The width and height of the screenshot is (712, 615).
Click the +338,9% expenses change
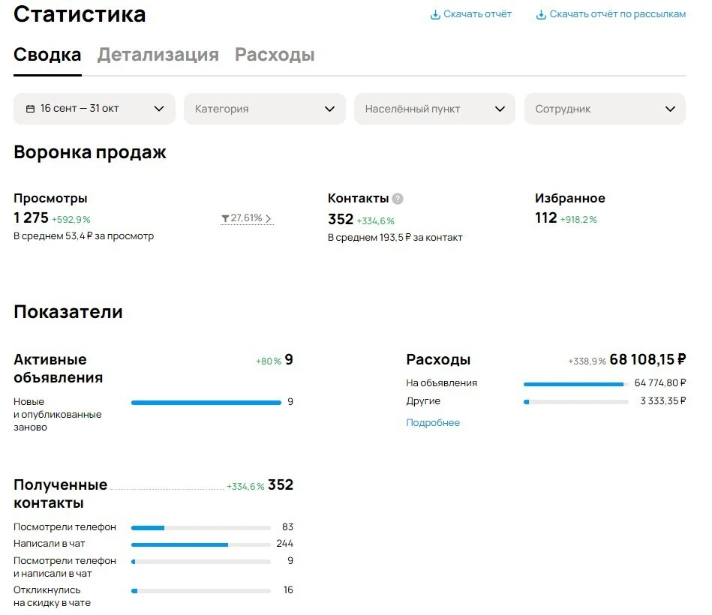(x=587, y=361)
